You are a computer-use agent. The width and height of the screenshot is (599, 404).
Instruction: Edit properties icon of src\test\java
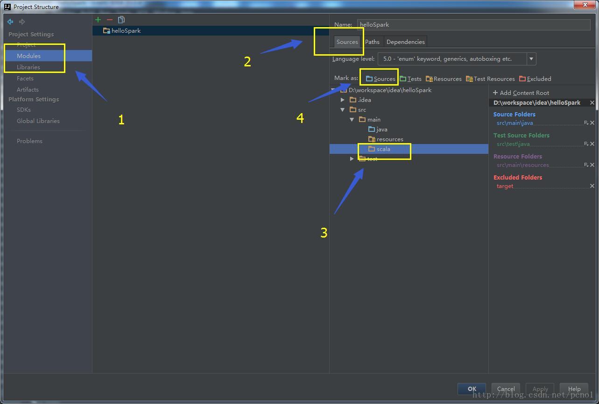[586, 144]
